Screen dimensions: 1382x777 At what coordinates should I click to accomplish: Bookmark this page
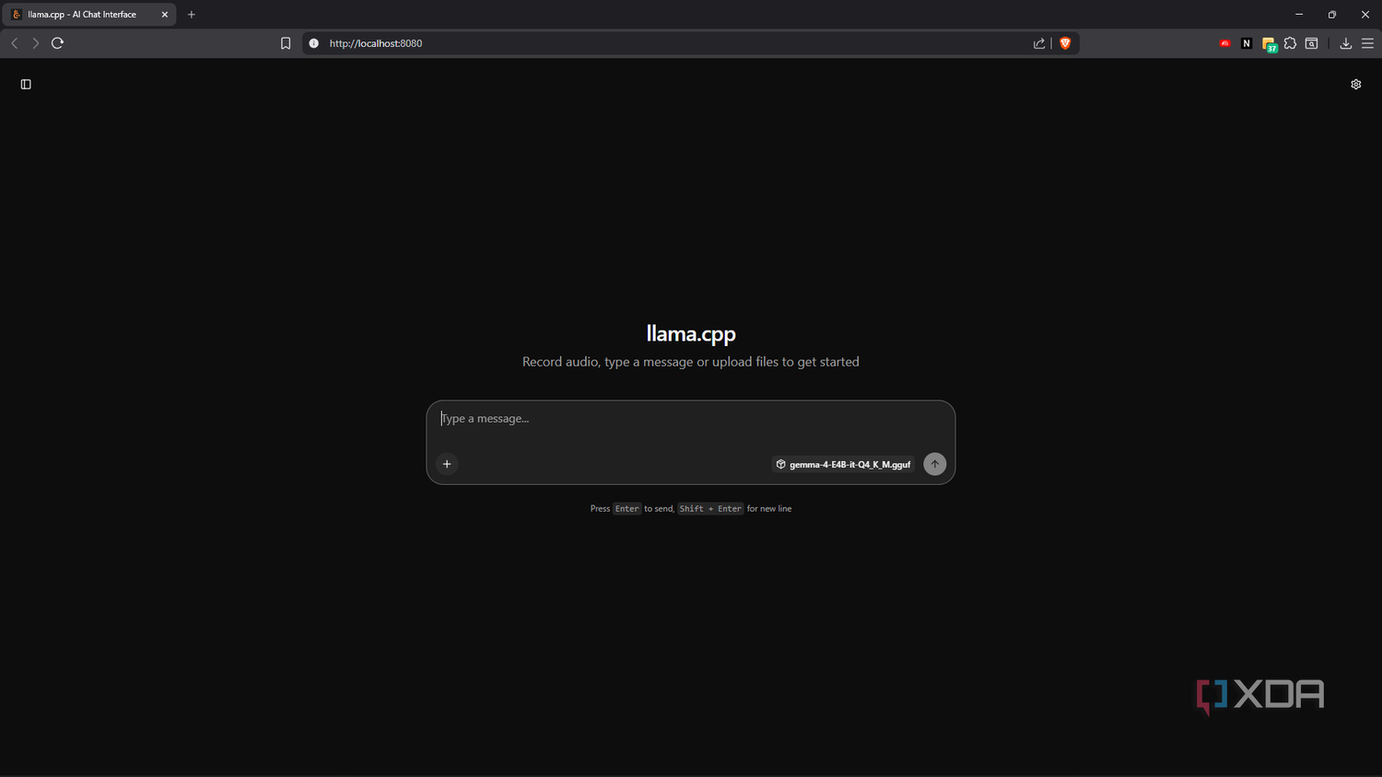coord(286,43)
